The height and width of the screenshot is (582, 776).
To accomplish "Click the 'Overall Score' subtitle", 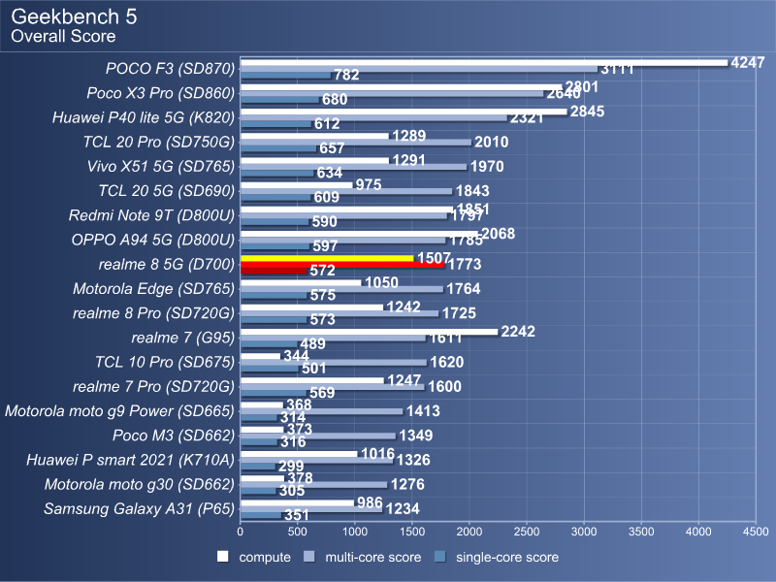I will tap(63, 36).
